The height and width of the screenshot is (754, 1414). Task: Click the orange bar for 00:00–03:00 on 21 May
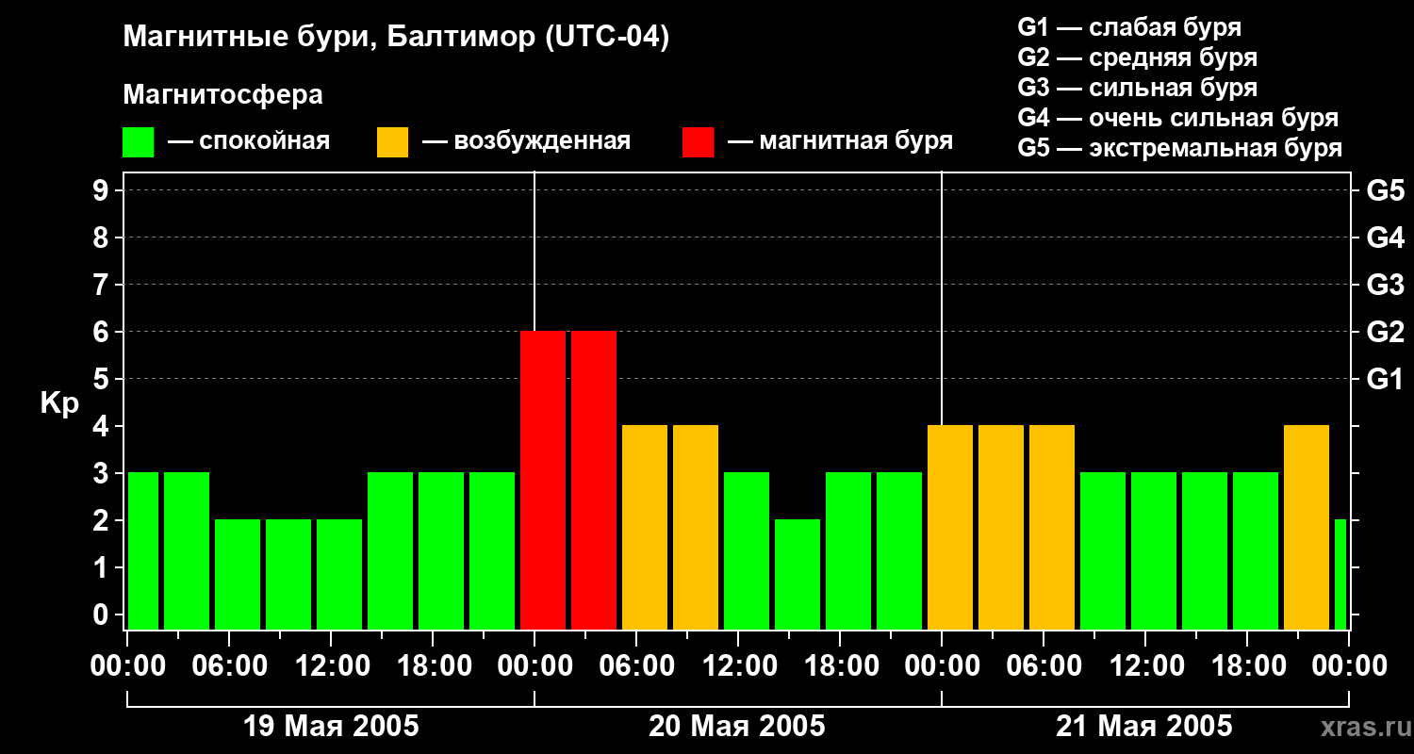(950, 527)
